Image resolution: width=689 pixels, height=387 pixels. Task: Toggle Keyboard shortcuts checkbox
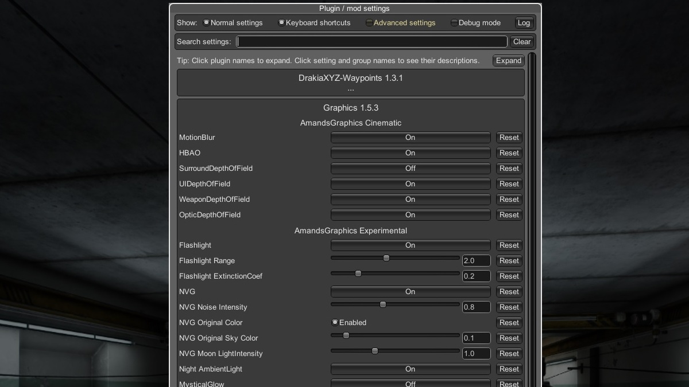[x=281, y=23]
